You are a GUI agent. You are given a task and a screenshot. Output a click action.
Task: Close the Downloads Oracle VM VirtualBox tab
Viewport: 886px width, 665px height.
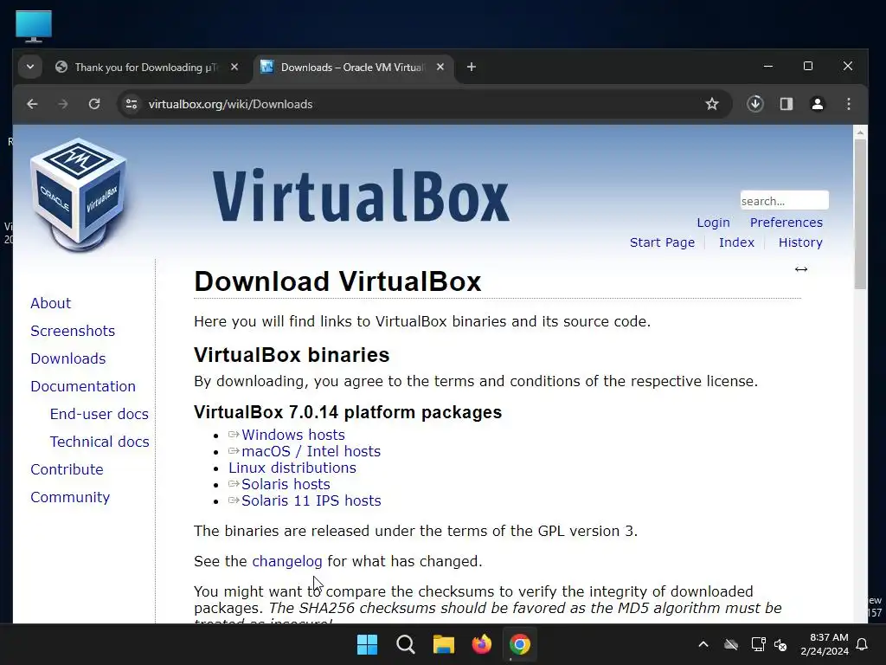440,68
